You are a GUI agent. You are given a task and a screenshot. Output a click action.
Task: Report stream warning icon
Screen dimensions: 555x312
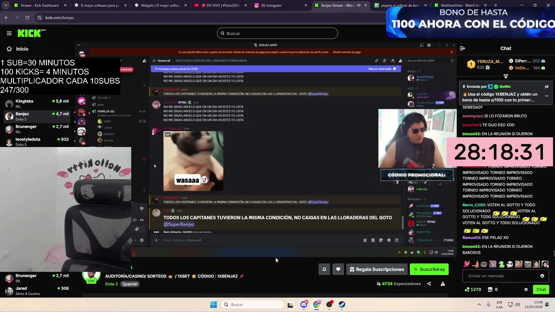[443, 284]
